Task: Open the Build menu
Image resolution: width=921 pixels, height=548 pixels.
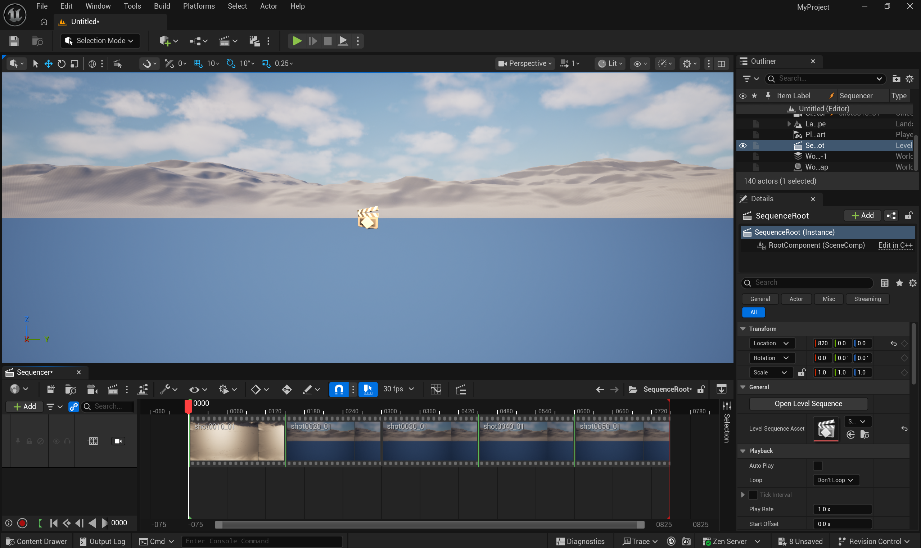Action: pos(162,6)
